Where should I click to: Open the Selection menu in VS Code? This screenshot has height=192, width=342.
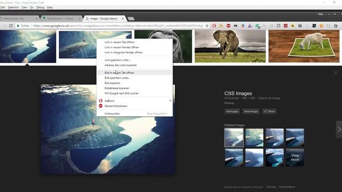click(x=13, y=7)
